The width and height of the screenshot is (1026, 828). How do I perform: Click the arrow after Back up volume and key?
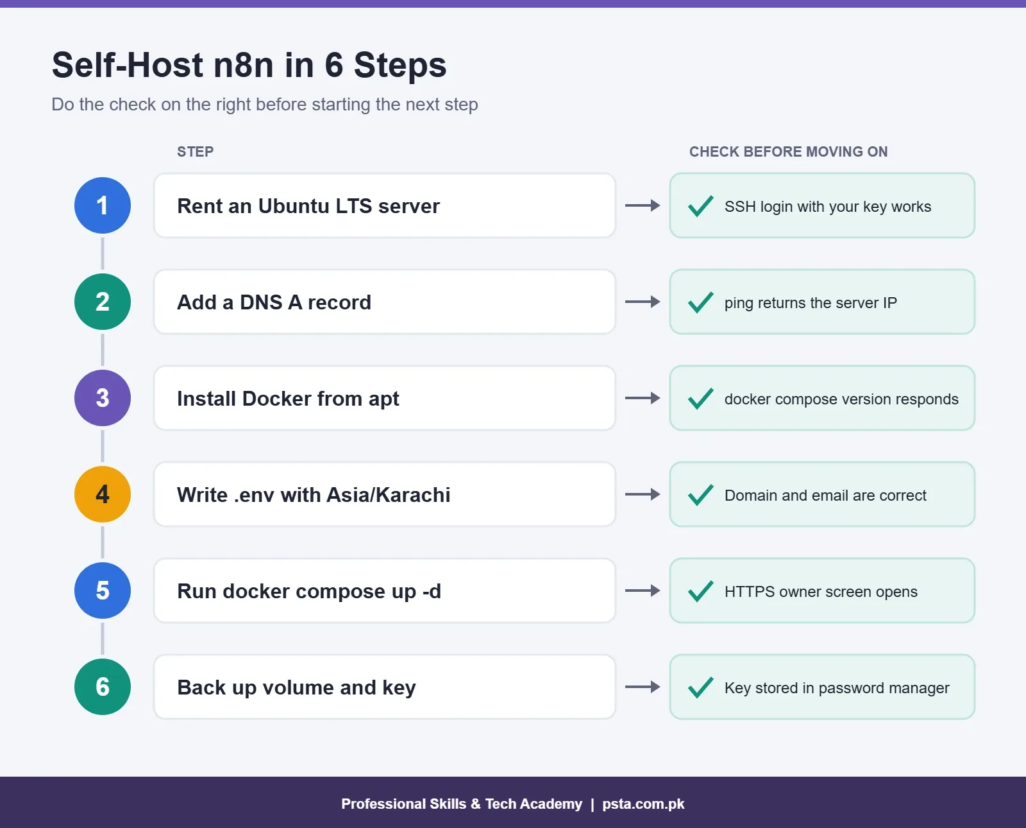643,687
